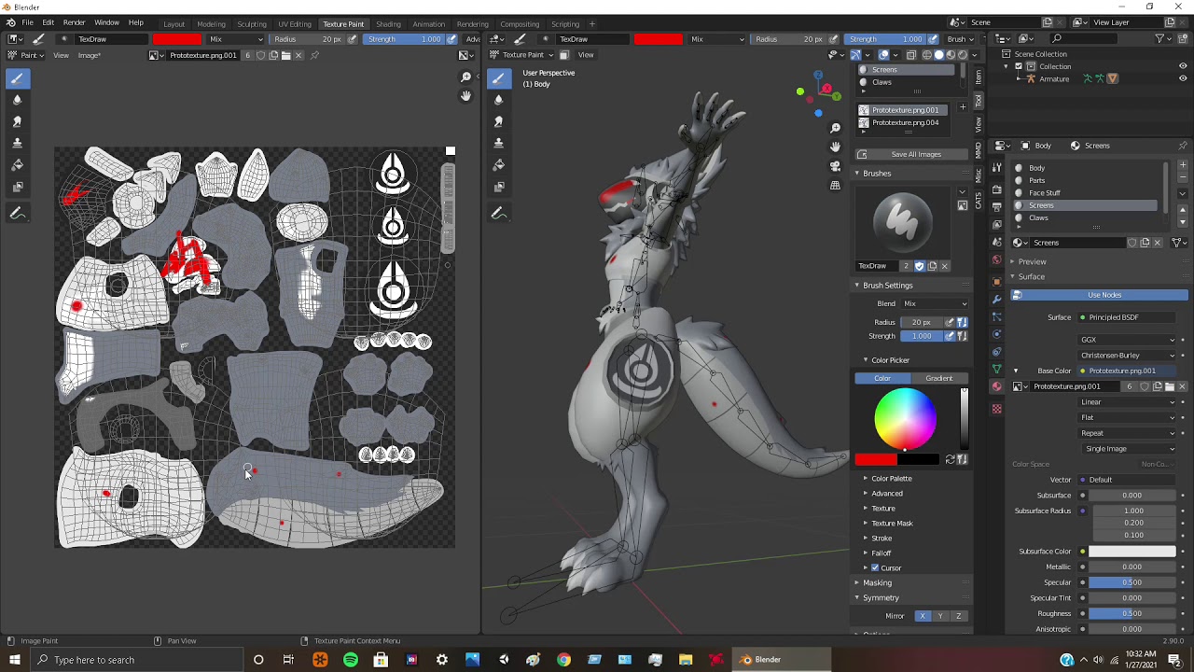
Task: Select the Soften tool in image editor
Action: point(17,100)
